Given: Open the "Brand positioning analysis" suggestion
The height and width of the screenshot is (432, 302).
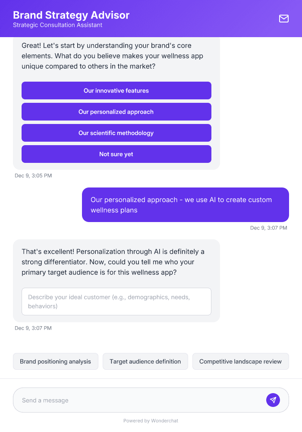Looking at the screenshot, I should (x=55, y=361).
